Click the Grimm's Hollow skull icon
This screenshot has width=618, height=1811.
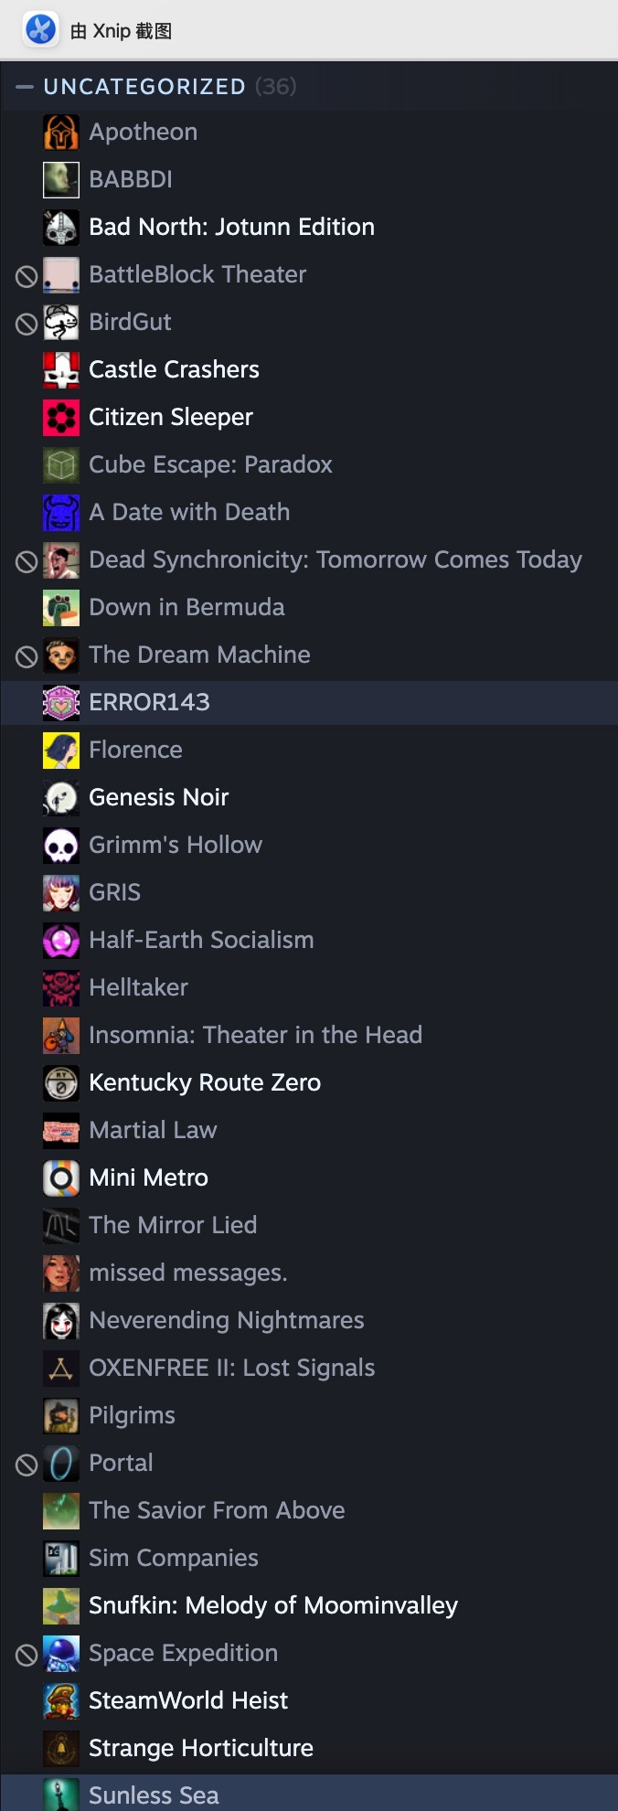click(61, 845)
